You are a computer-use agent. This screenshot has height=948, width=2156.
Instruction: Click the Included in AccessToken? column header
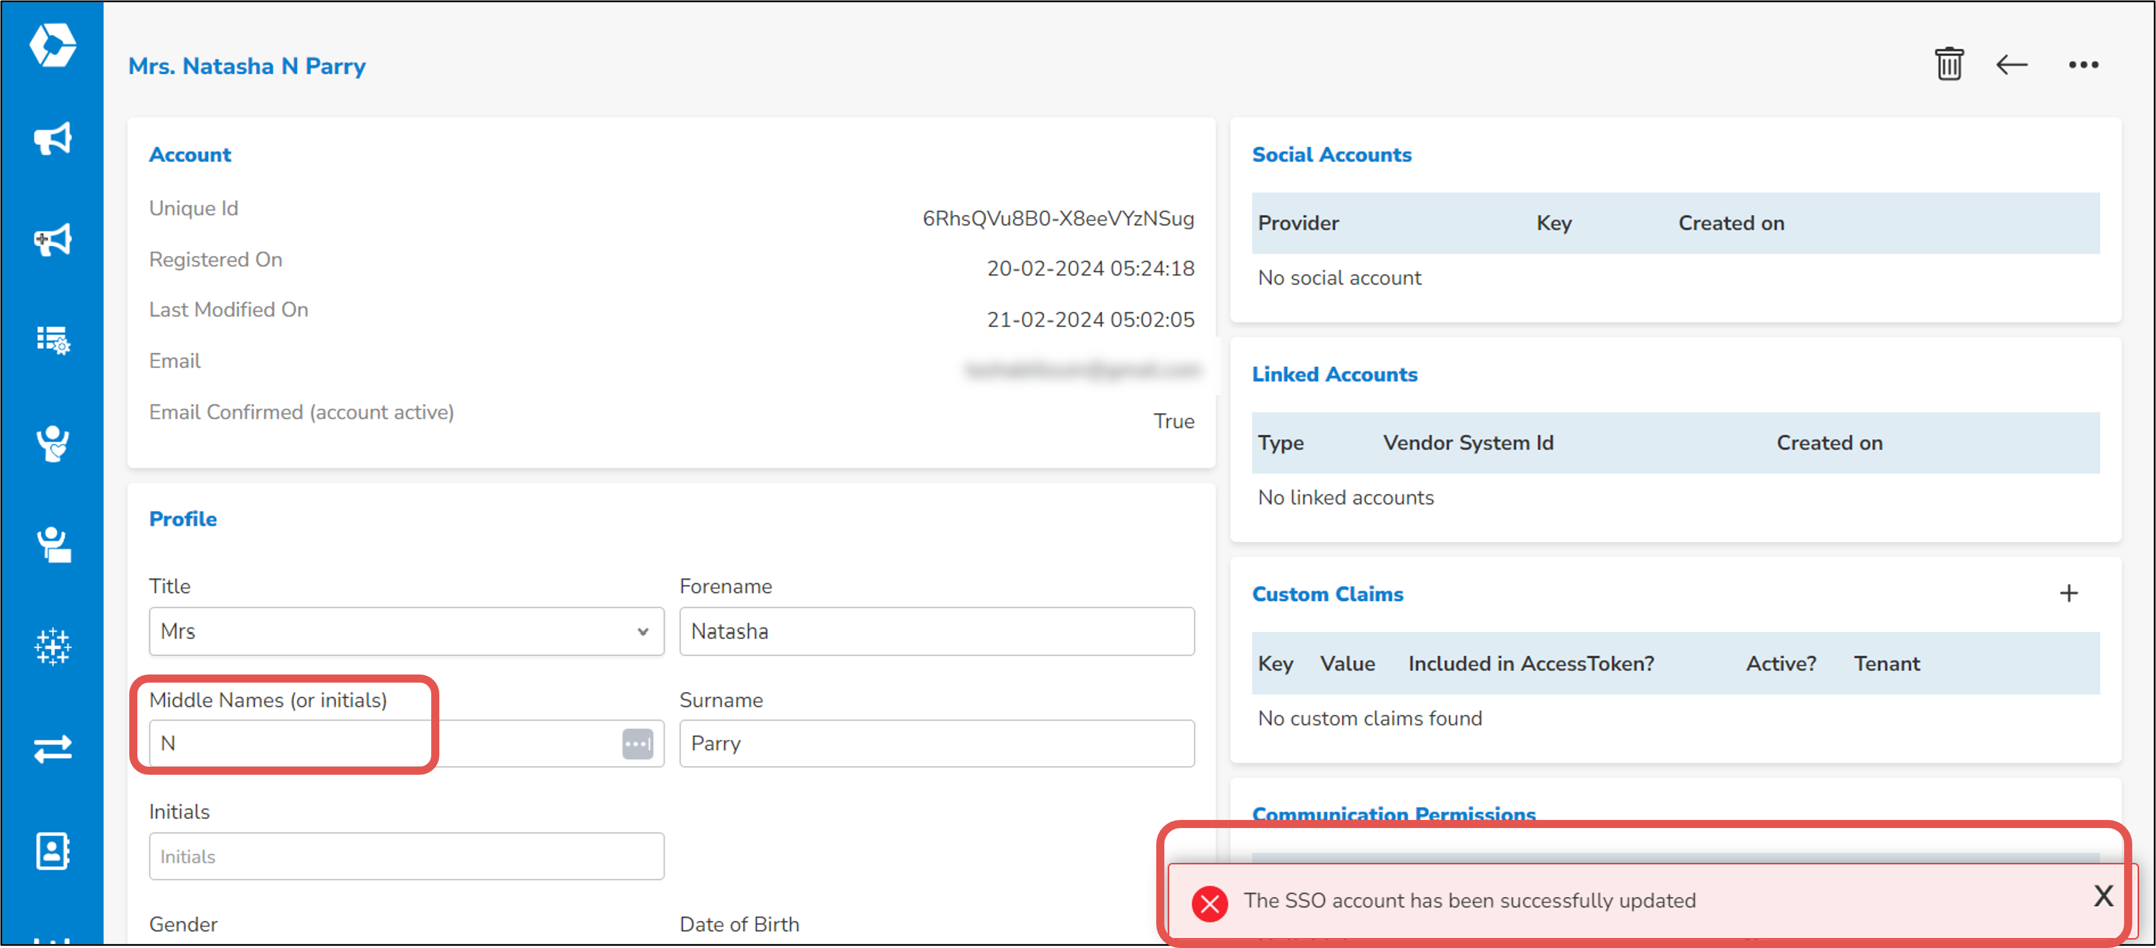[1531, 663]
